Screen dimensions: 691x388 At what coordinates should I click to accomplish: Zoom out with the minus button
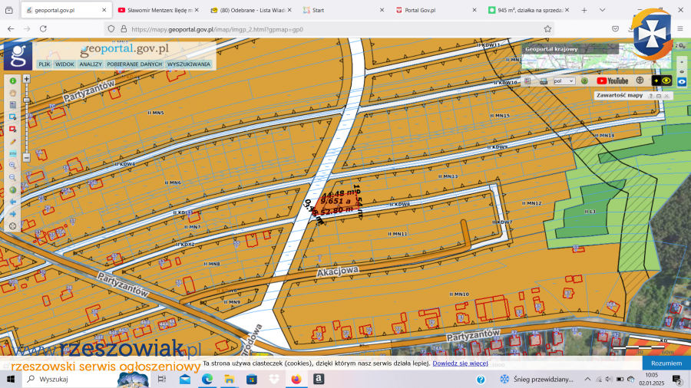[x=26, y=157]
